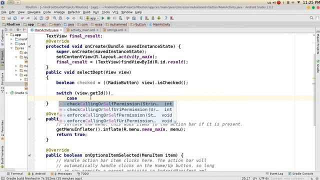The image size is (320, 180).
Task: Select checkCallingOrSelfUriPermission suggestion
Action: click(116, 109)
